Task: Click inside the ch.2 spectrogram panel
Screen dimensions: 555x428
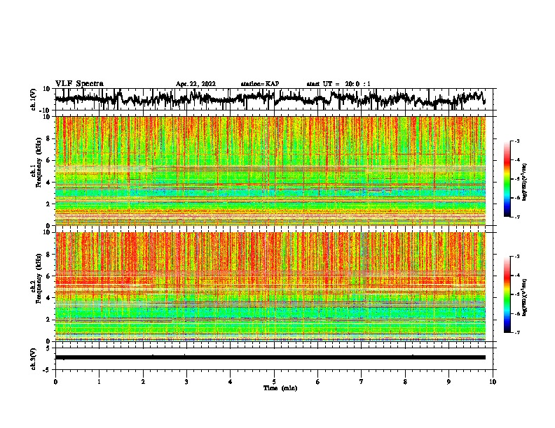Action: (270, 287)
